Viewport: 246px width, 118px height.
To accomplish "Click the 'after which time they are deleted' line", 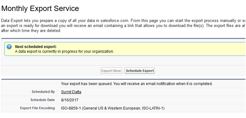I will (x=31, y=31).
